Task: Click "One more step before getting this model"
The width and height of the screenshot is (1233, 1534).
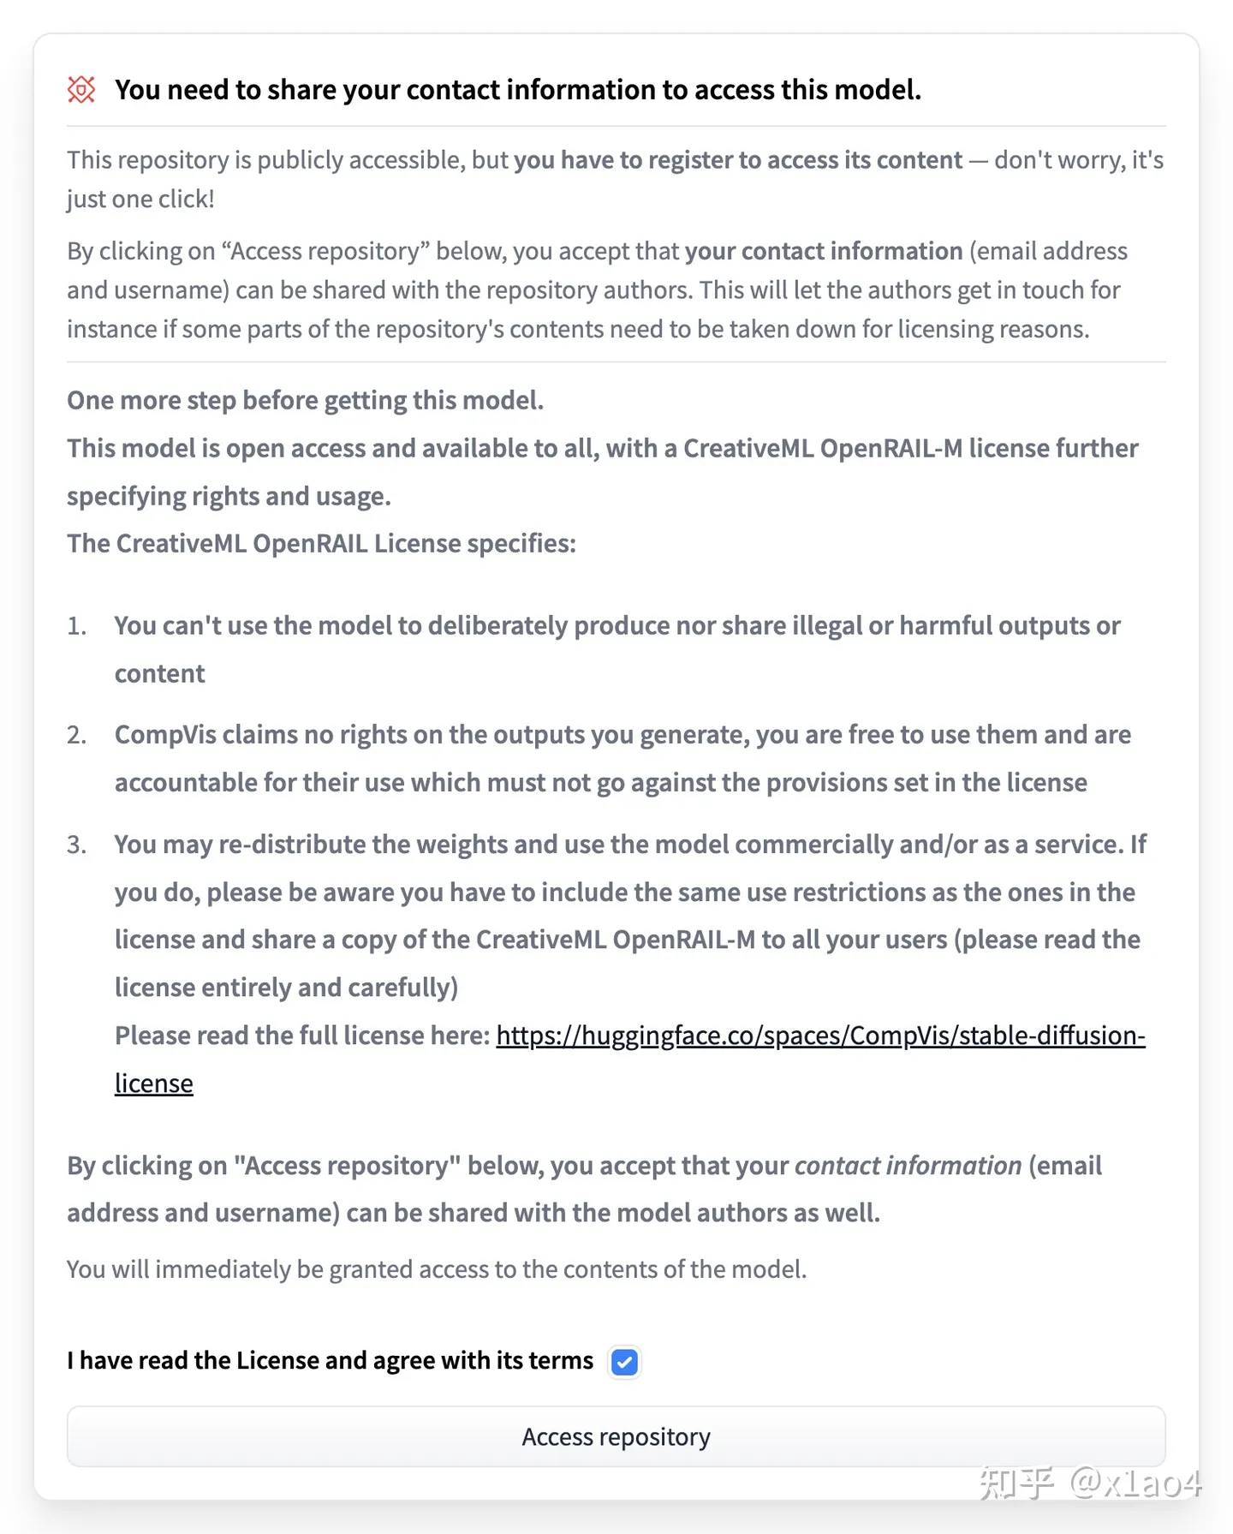Action: (x=306, y=400)
